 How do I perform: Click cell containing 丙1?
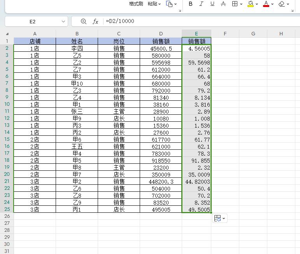77,209
